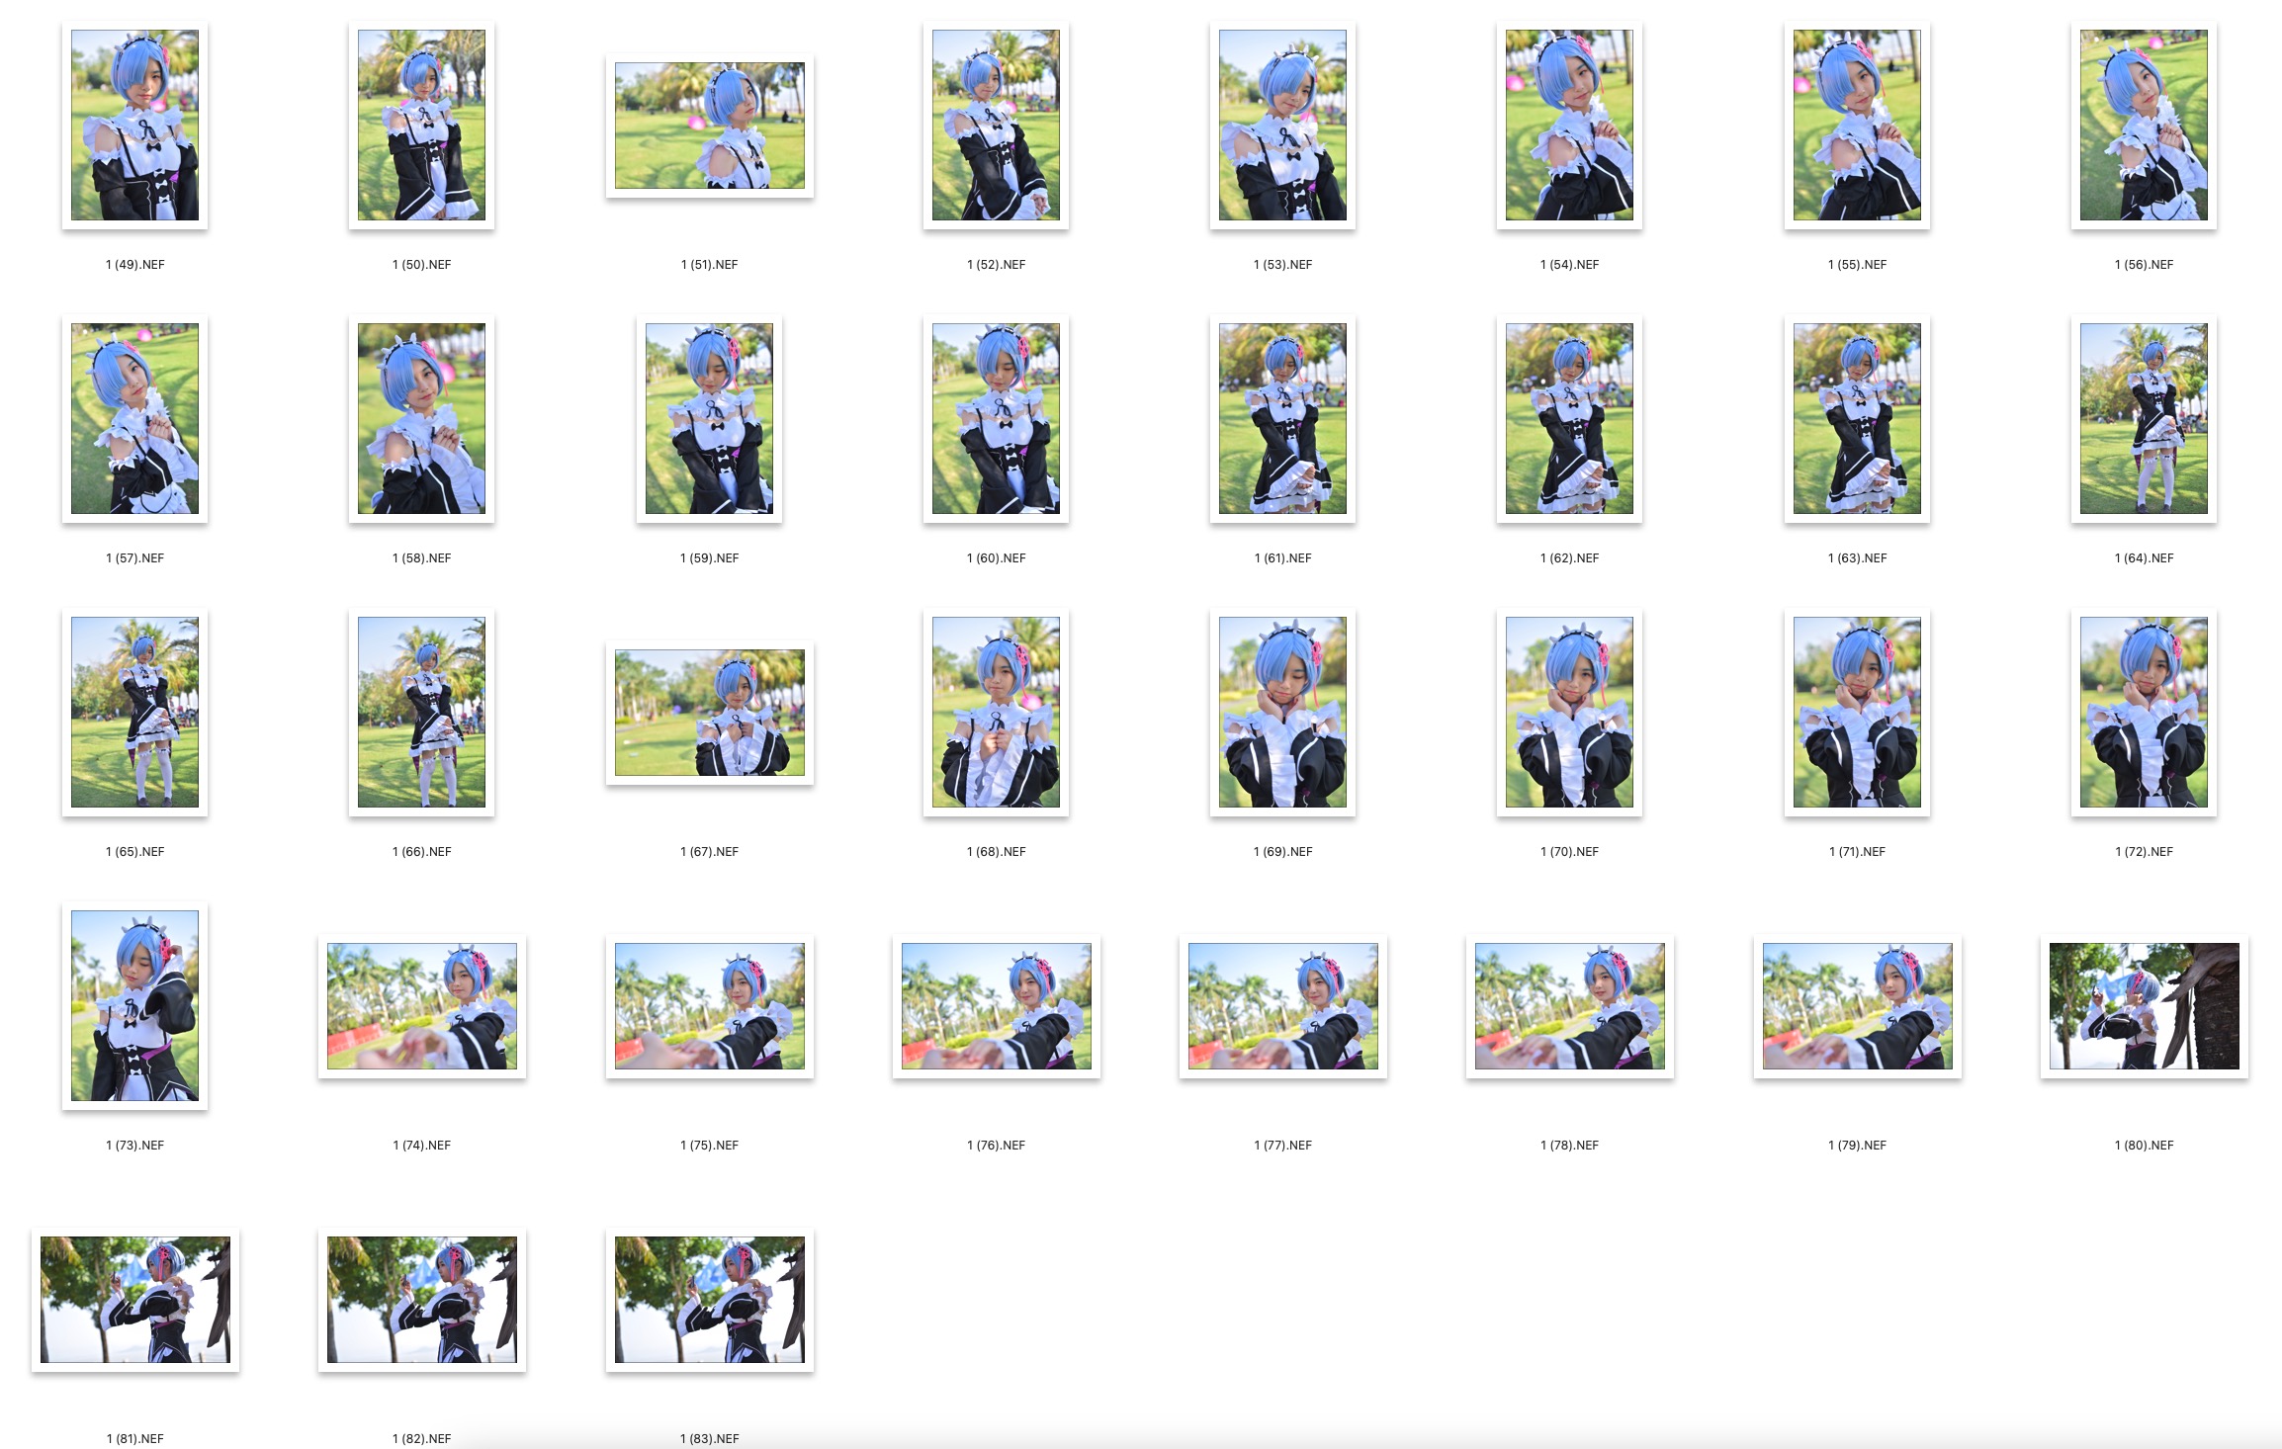Select the 1 (61).NEF thumbnail
This screenshot has width=2282, height=1449.
pyautogui.click(x=1282, y=418)
